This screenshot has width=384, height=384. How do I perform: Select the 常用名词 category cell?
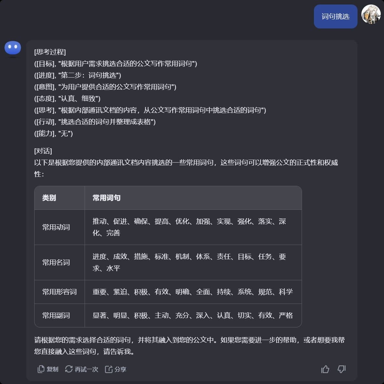pos(56,262)
